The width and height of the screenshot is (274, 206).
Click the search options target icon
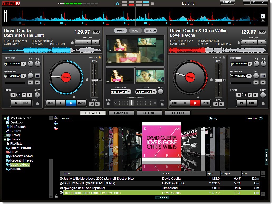tap(211, 118)
